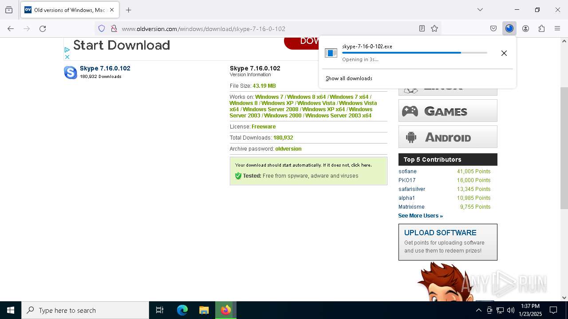Viewport: 568px width, 319px height.
Task: Go back to the previous page
Action: coord(11,28)
